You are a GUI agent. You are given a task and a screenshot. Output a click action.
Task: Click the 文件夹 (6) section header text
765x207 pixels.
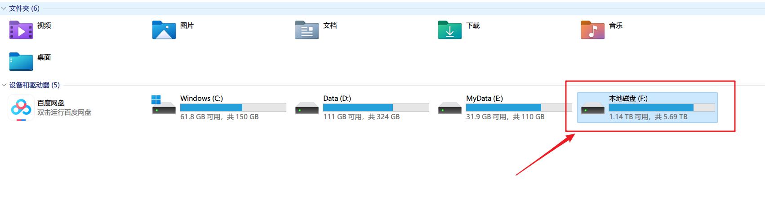[24, 9]
